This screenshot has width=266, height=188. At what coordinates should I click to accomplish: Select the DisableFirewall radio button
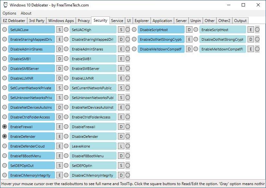click(x=66, y=127)
